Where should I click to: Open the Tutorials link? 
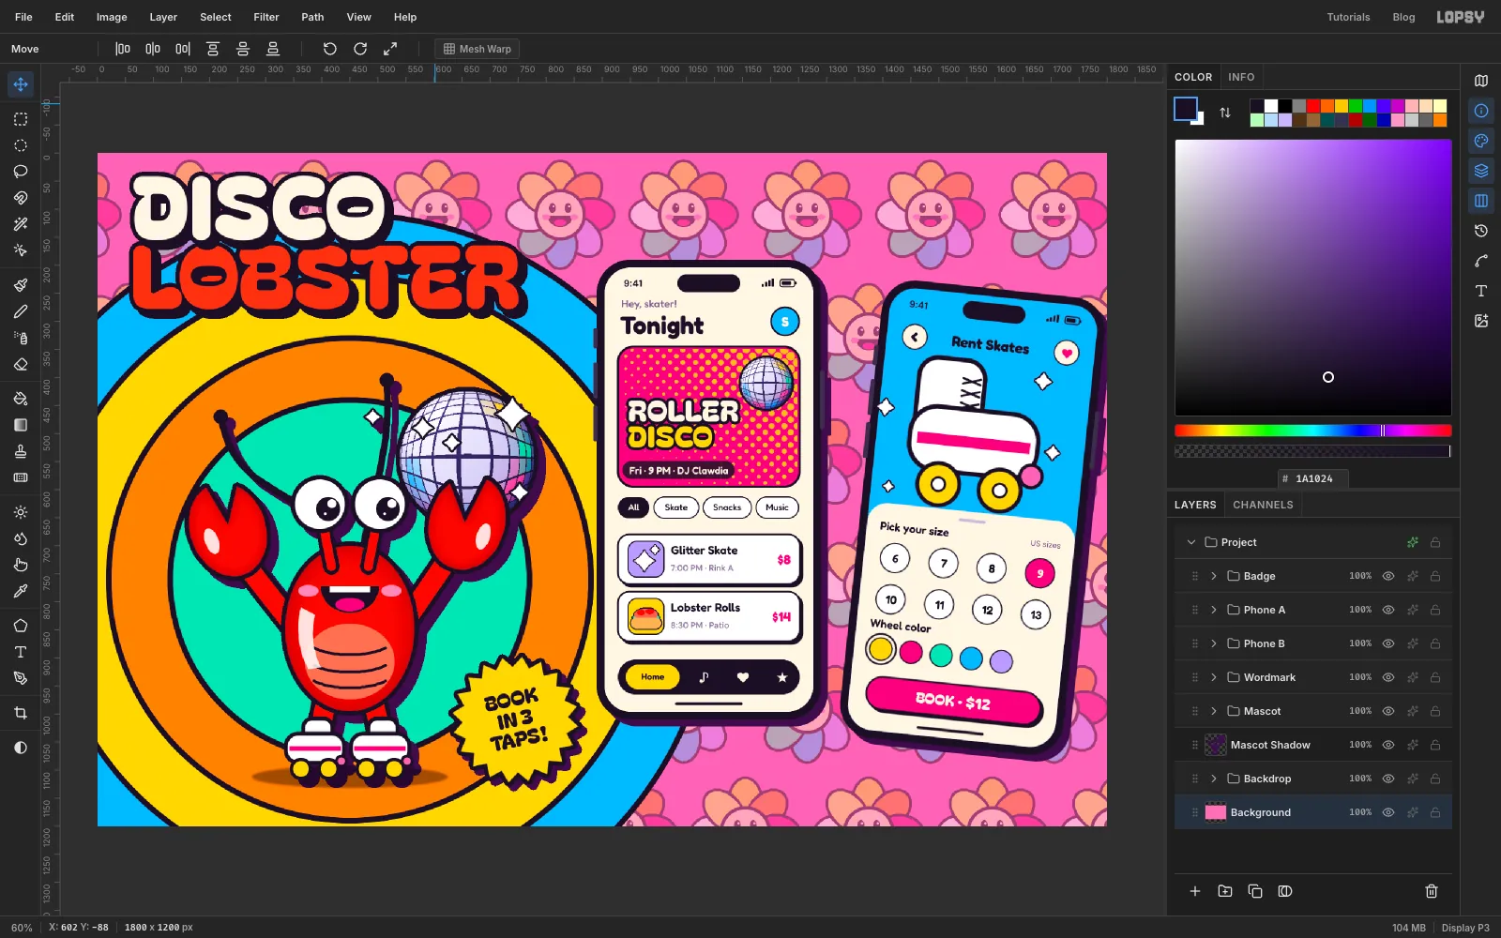1348,17
